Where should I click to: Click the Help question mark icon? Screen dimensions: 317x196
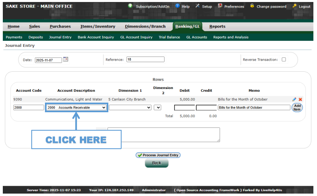[x=177, y=6]
